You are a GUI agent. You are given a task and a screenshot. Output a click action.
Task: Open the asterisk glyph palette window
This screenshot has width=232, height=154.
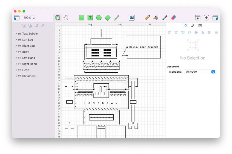click(x=198, y=18)
